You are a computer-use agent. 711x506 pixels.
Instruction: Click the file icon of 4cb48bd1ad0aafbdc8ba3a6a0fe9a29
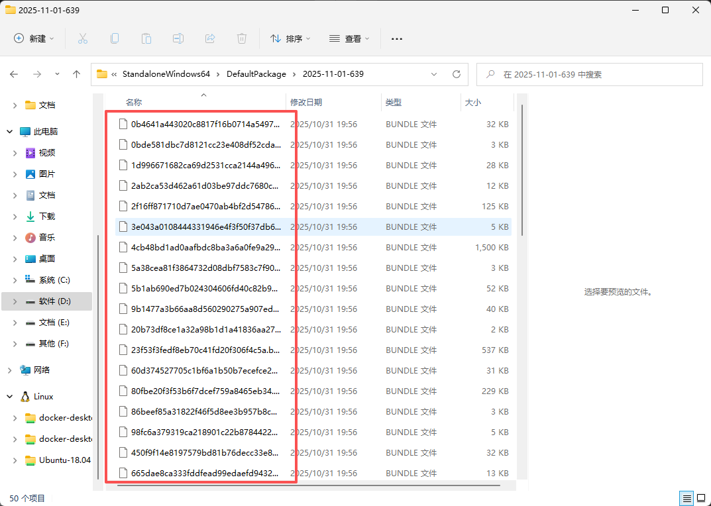pyautogui.click(x=123, y=247)
